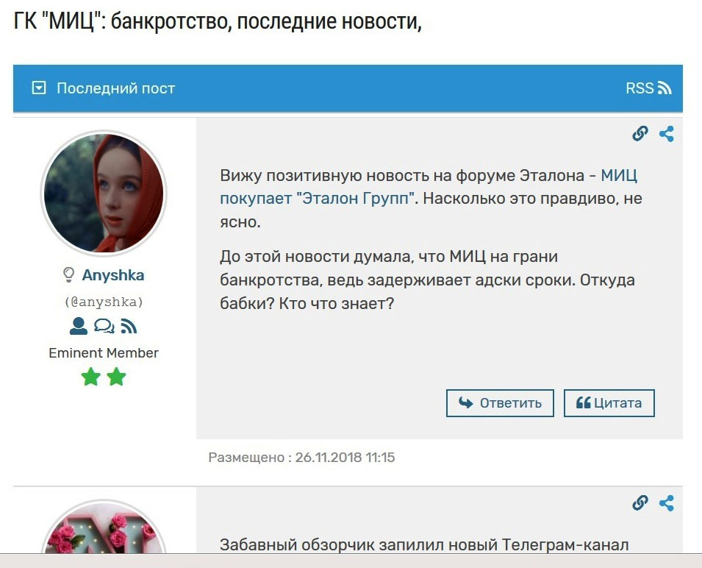The width and height of the screenshot is (702, 568).
Task: Click the lightbulb status icon beside Anyshka
Action: 68,274
